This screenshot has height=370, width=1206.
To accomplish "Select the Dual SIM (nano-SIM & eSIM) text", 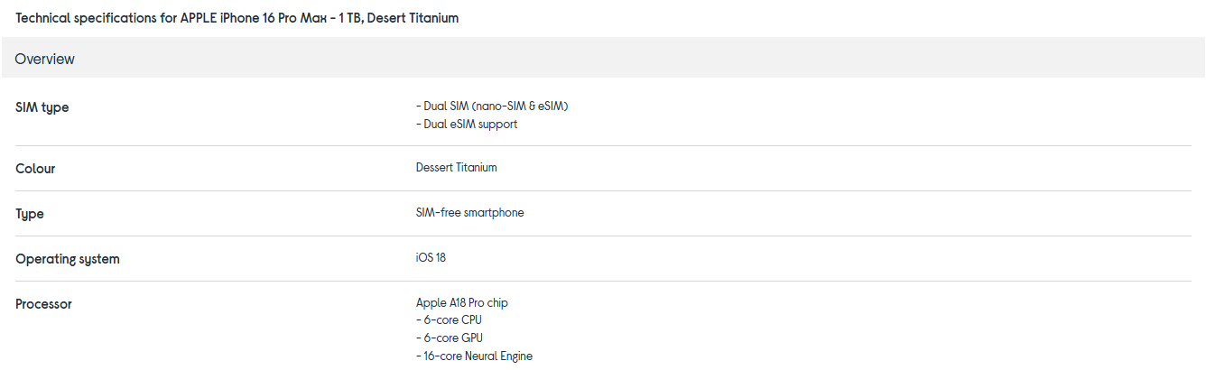I will (492, 106).
